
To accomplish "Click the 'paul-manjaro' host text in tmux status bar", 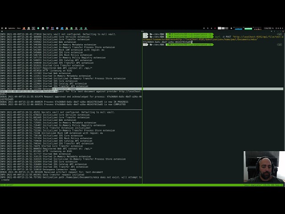I will tap(252, 185).
